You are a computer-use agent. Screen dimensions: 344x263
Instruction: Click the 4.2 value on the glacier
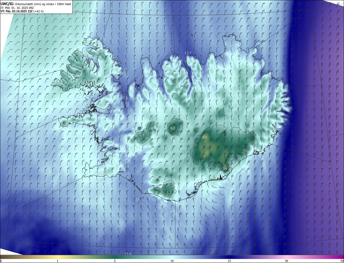(173, 128)
